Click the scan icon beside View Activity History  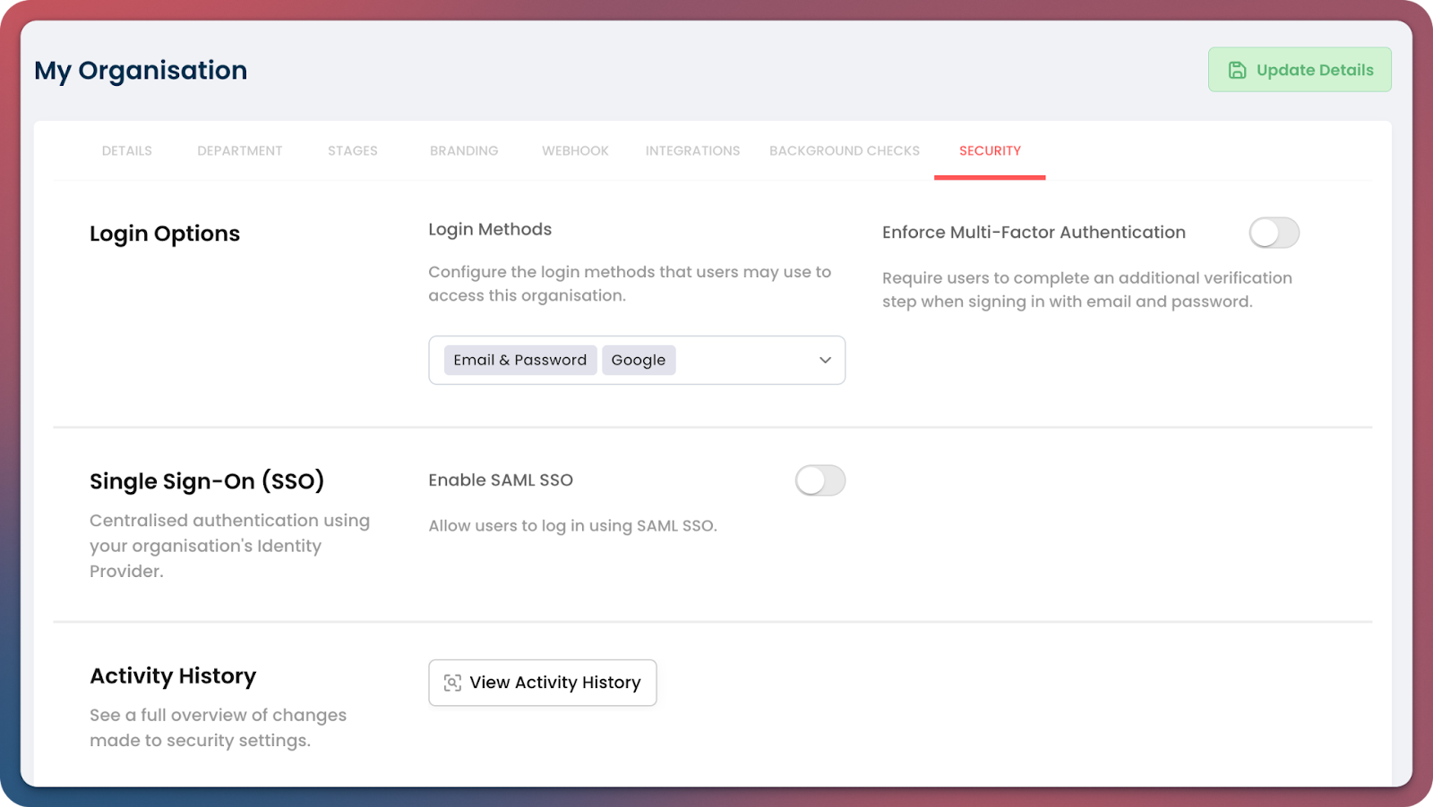tap(452, 683)
